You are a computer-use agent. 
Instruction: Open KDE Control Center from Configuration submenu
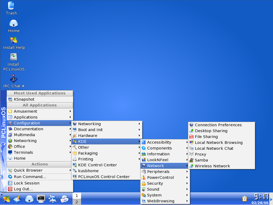tap(106, 165)
